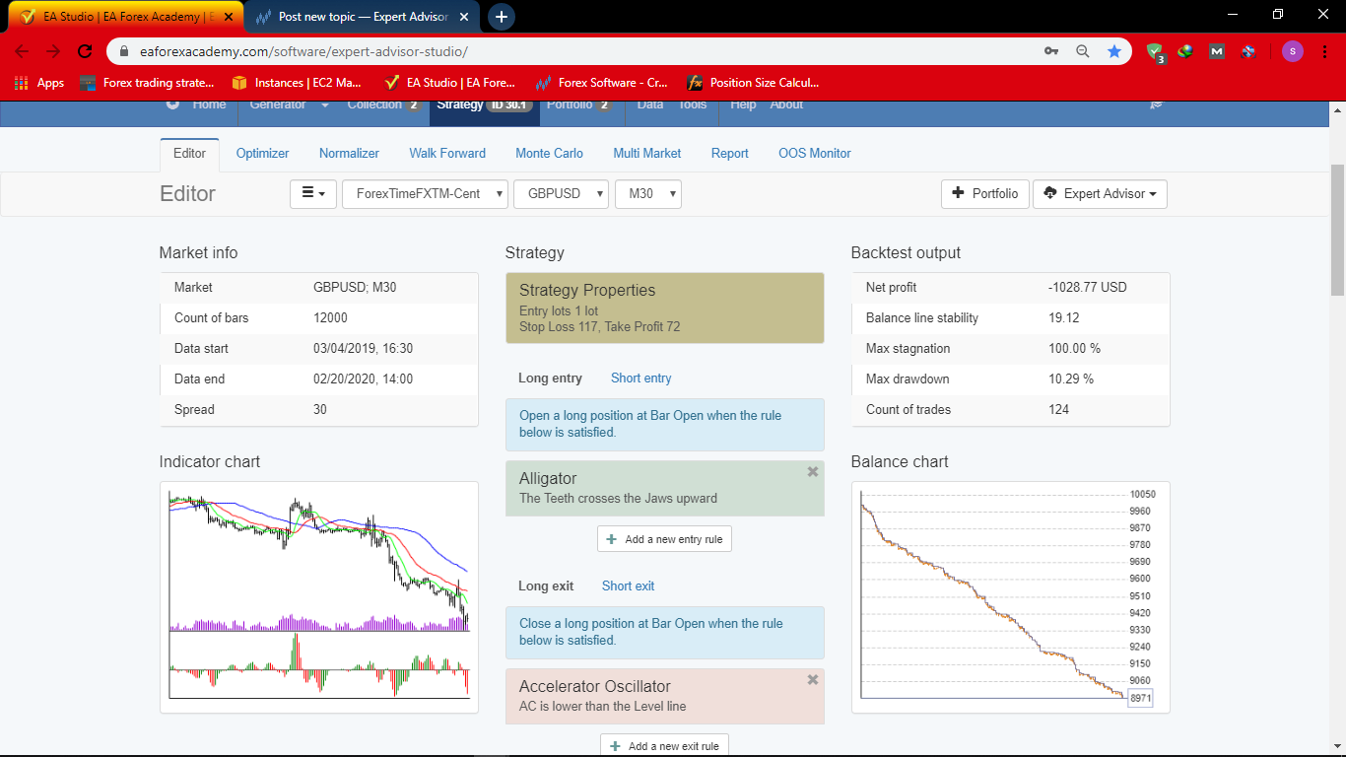Click the zoom magnifier icon in address bar
This screenshot has height=757, width=1346.
tap(1083, 51)
